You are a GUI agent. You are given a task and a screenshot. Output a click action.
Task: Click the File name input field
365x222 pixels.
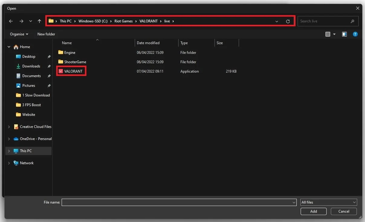[179, 202]
